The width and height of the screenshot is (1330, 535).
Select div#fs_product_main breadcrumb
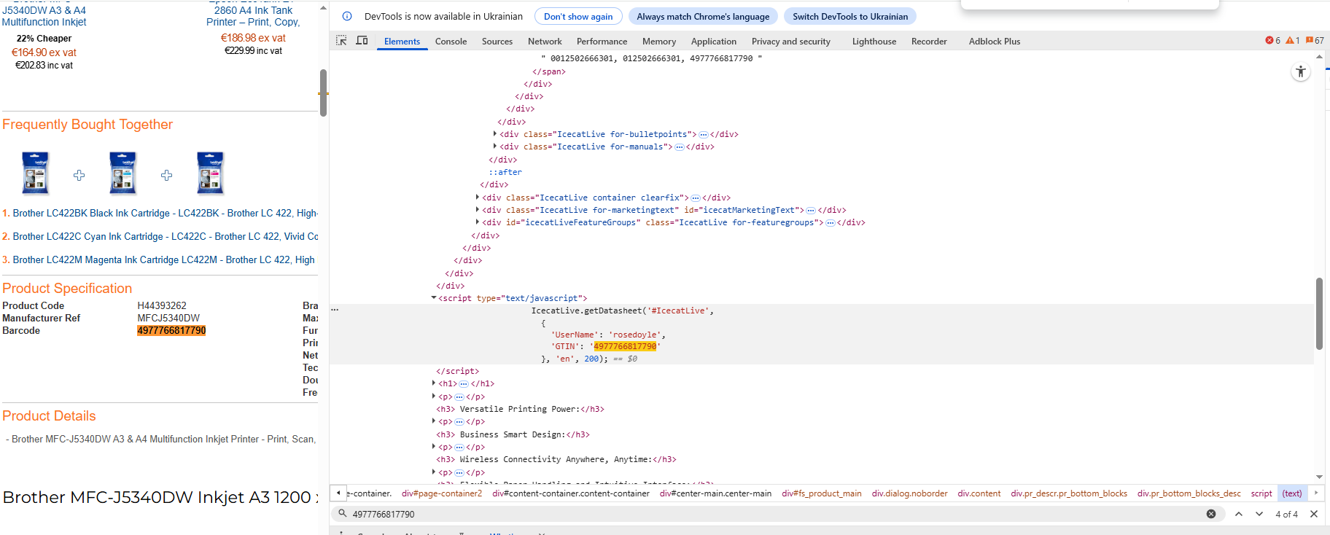click(822, 493)
